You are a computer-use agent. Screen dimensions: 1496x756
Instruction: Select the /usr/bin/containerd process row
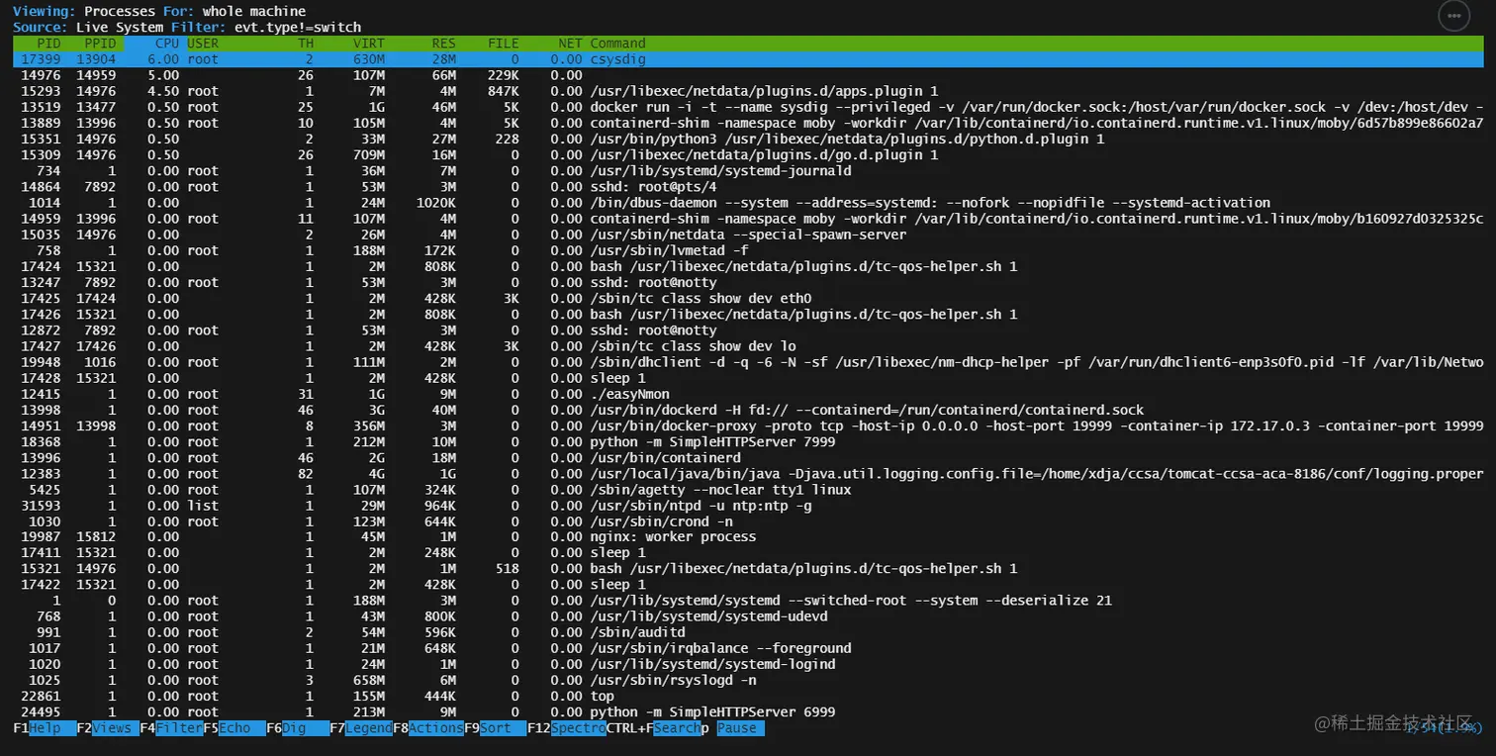point(748,457)
